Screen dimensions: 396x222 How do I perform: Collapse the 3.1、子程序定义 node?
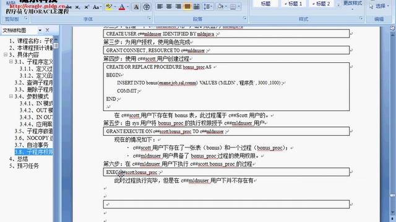(11, 62)
